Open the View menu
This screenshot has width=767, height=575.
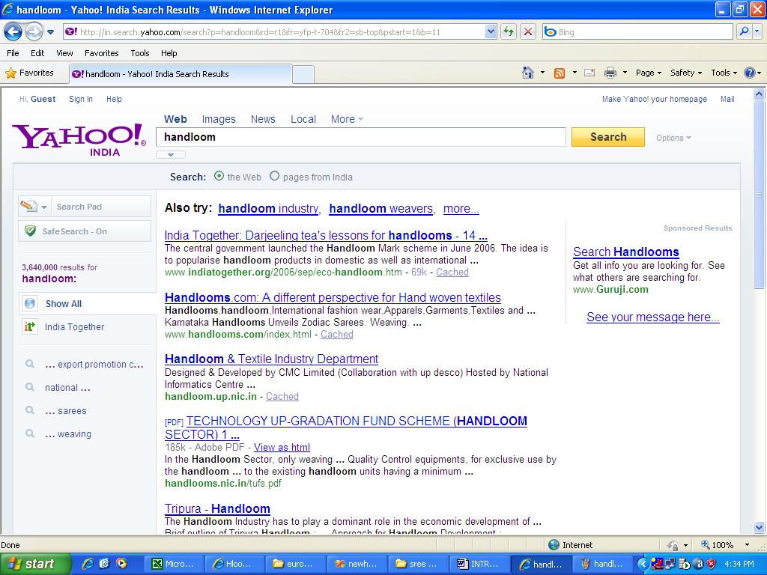coord(64,53)
